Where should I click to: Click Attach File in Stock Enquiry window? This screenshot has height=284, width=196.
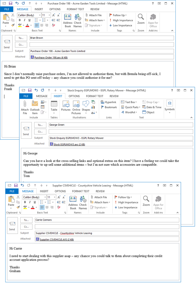click(25, 108)
